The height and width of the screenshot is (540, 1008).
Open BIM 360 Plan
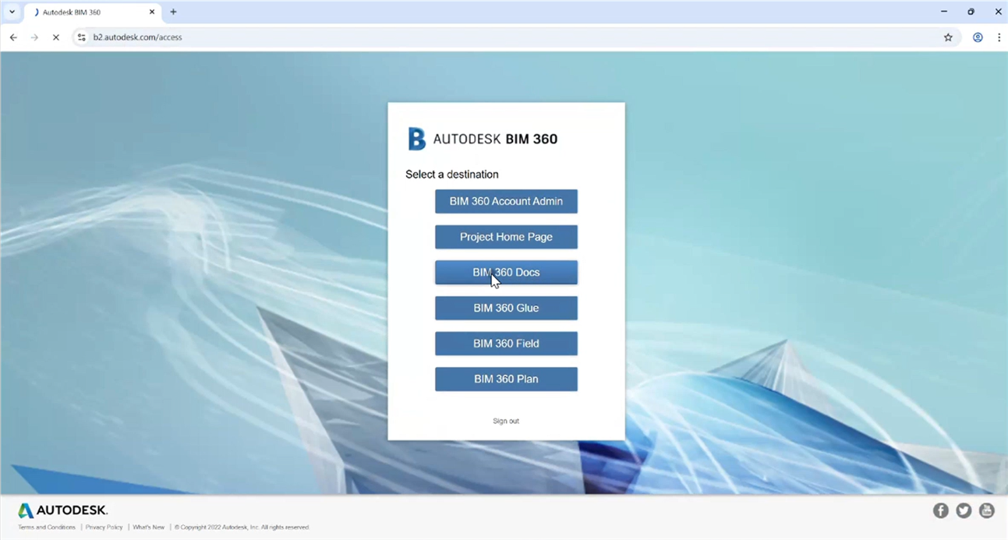coord(506,379)
